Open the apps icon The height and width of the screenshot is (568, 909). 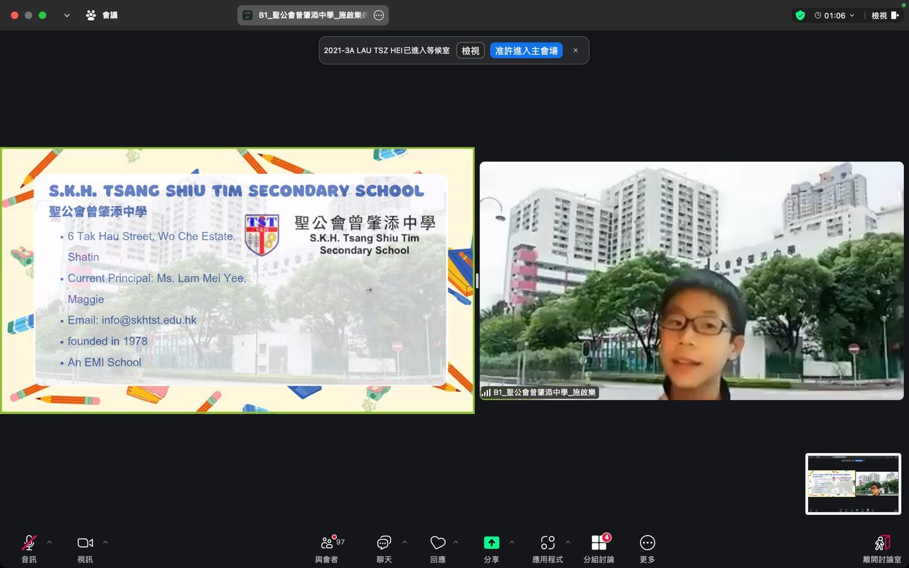tap(548, 543)
